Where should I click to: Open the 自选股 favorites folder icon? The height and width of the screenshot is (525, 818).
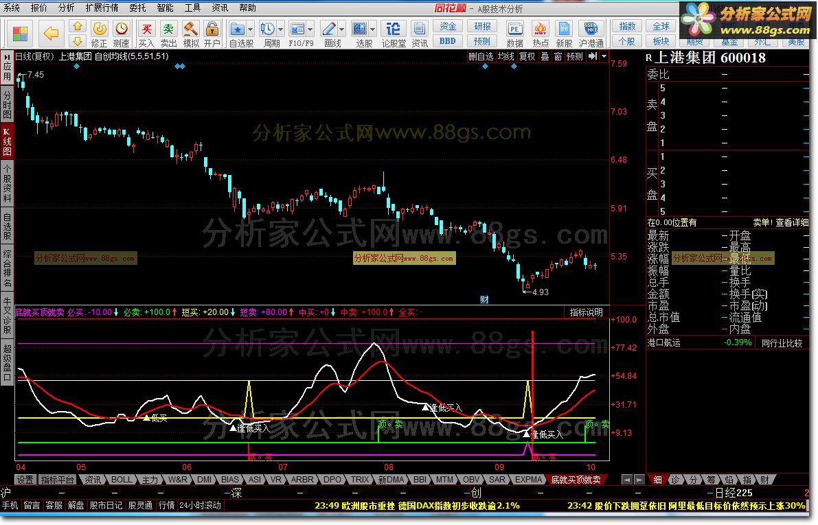pos(238,34)
